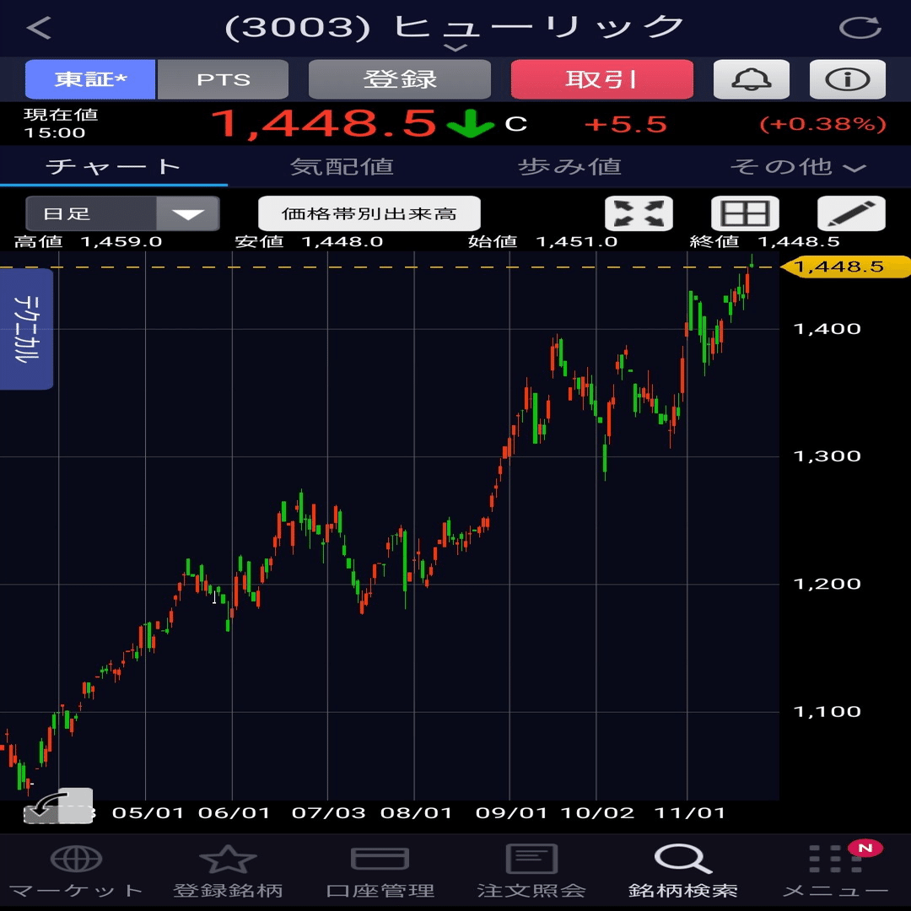Open 登録銘柄 star tab
Screen dimensions: 911x911
point(228,871)
